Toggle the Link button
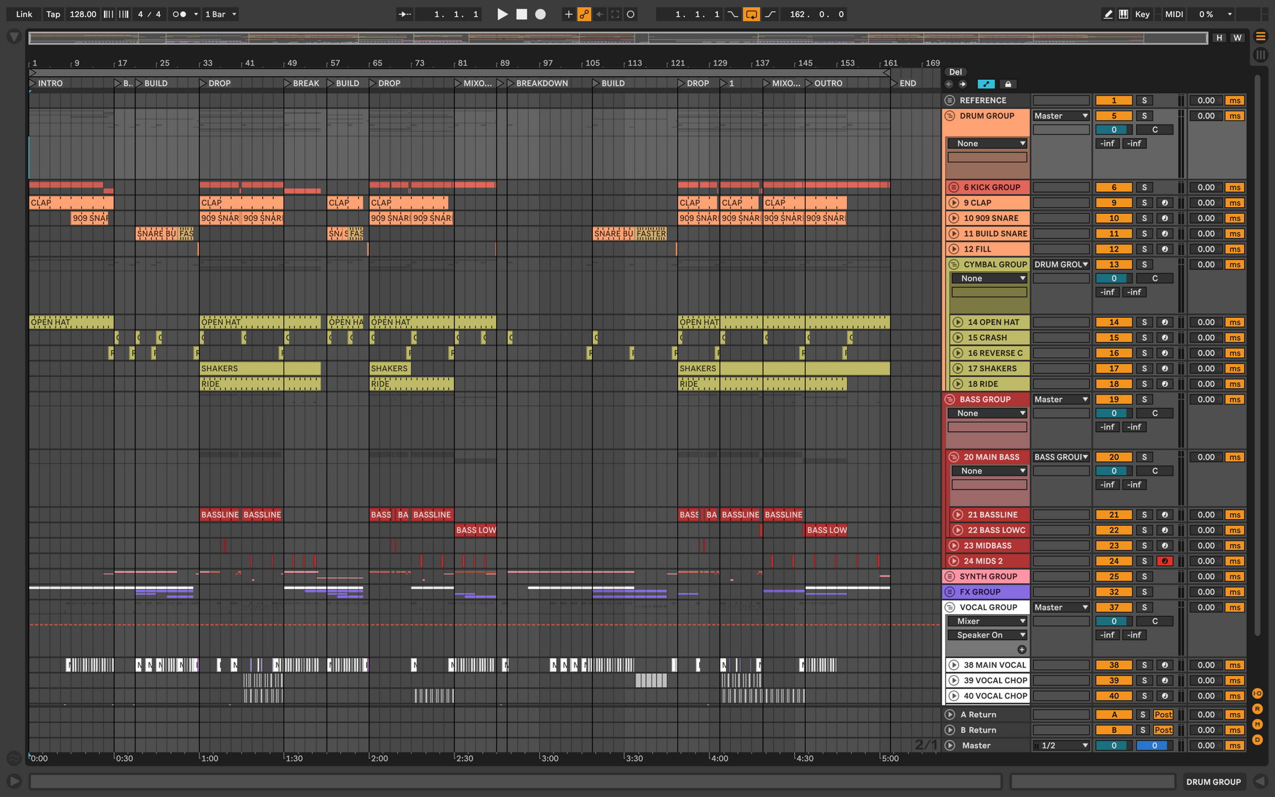 (24, 14)
